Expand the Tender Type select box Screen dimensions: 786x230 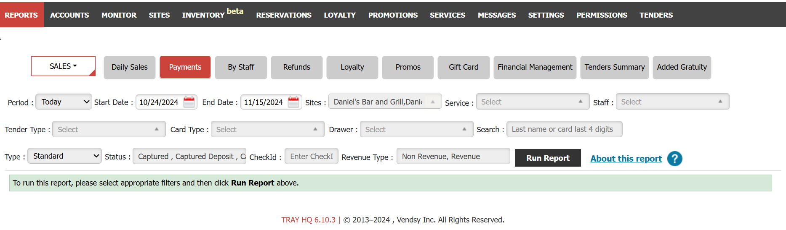(108, 129)
